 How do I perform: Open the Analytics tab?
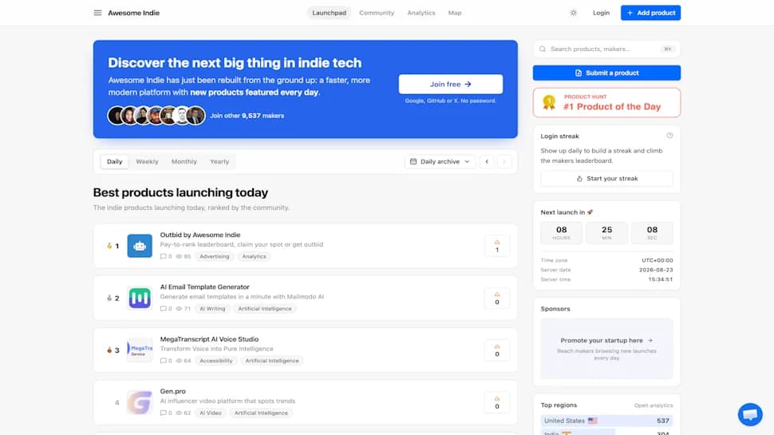click(421, 13)
